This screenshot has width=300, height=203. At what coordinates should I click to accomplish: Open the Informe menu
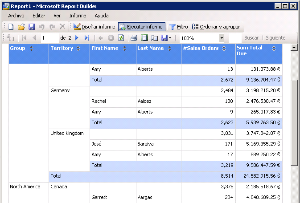click(x=78, y=16)
